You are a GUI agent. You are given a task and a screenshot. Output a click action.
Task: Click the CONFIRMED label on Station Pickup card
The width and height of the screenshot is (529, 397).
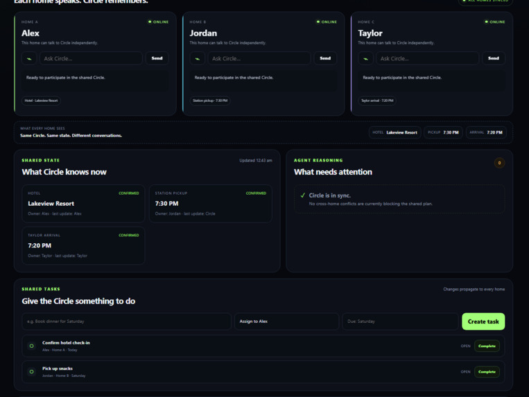point(256,193)
